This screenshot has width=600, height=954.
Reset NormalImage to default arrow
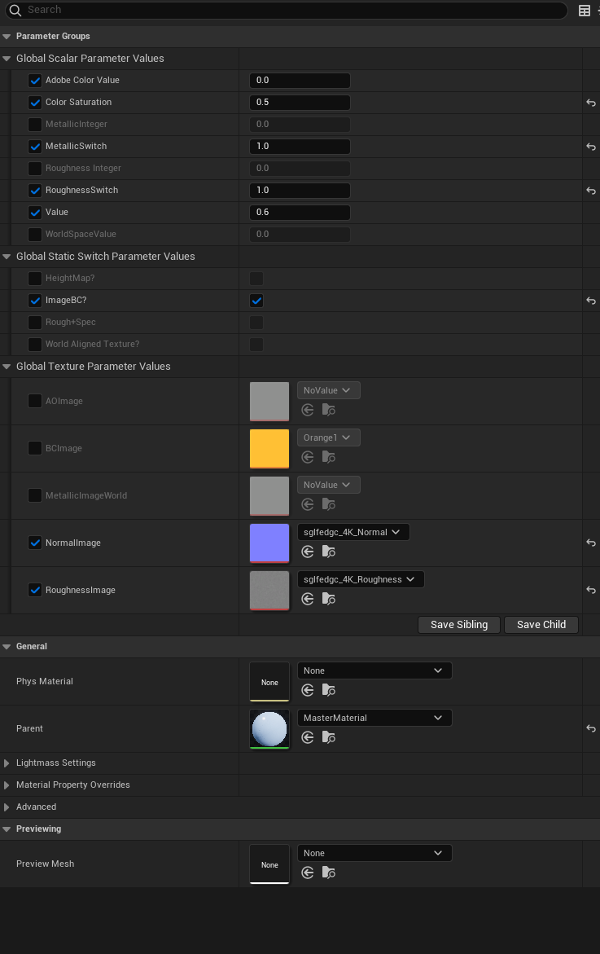pos(591,543)
